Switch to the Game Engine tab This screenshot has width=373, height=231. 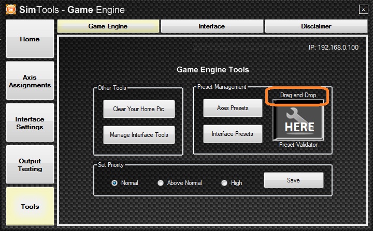click(x=108, y=26)
